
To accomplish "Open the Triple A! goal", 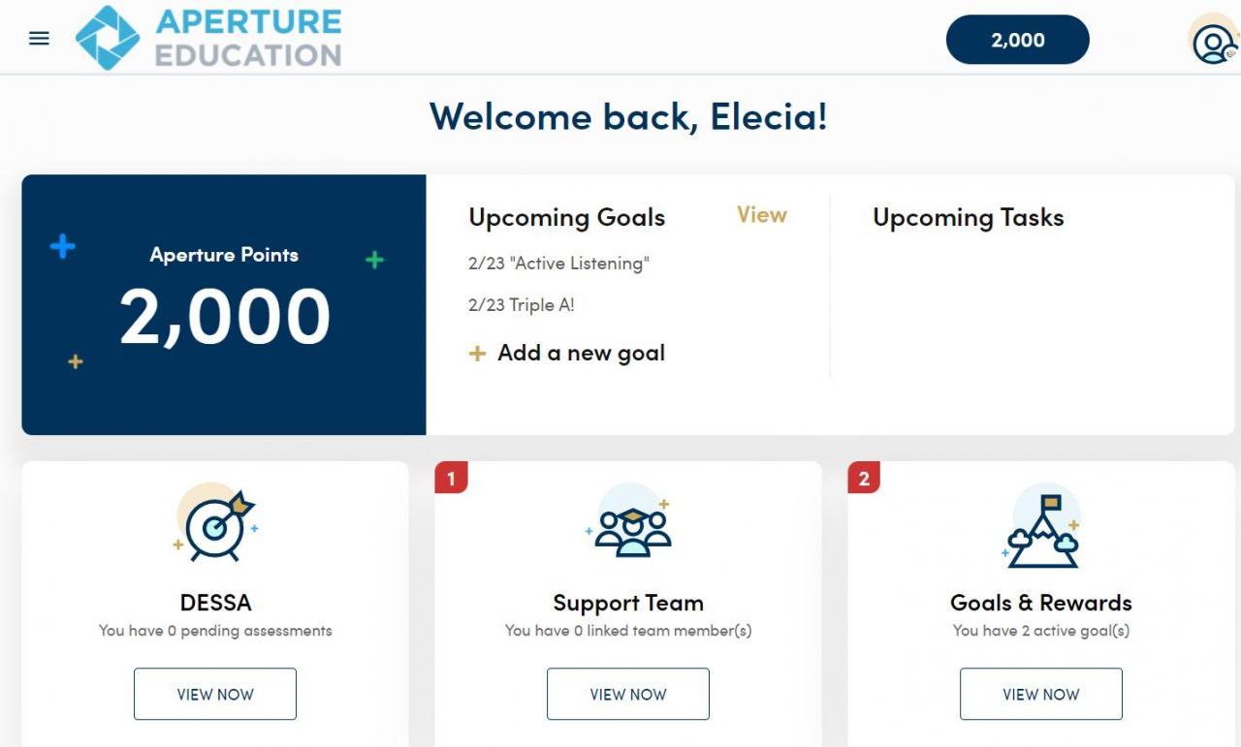I will coord(521,304).
